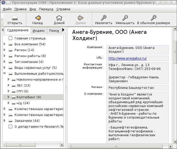Click the Открыть toolbar icon
This screenshot has width=177, height=149.
tap(15, 18)
